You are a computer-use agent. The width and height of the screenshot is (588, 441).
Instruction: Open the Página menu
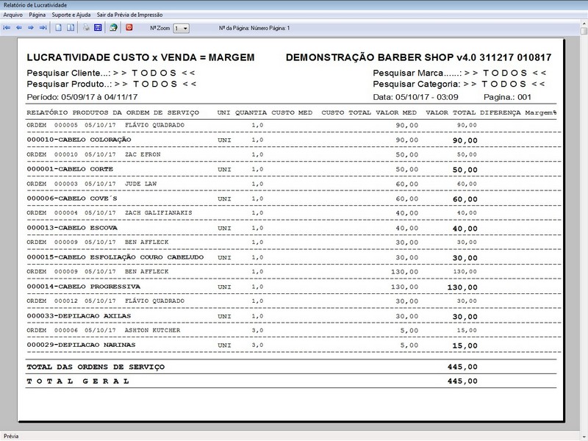pyautogui.click(x=37, y=15)
